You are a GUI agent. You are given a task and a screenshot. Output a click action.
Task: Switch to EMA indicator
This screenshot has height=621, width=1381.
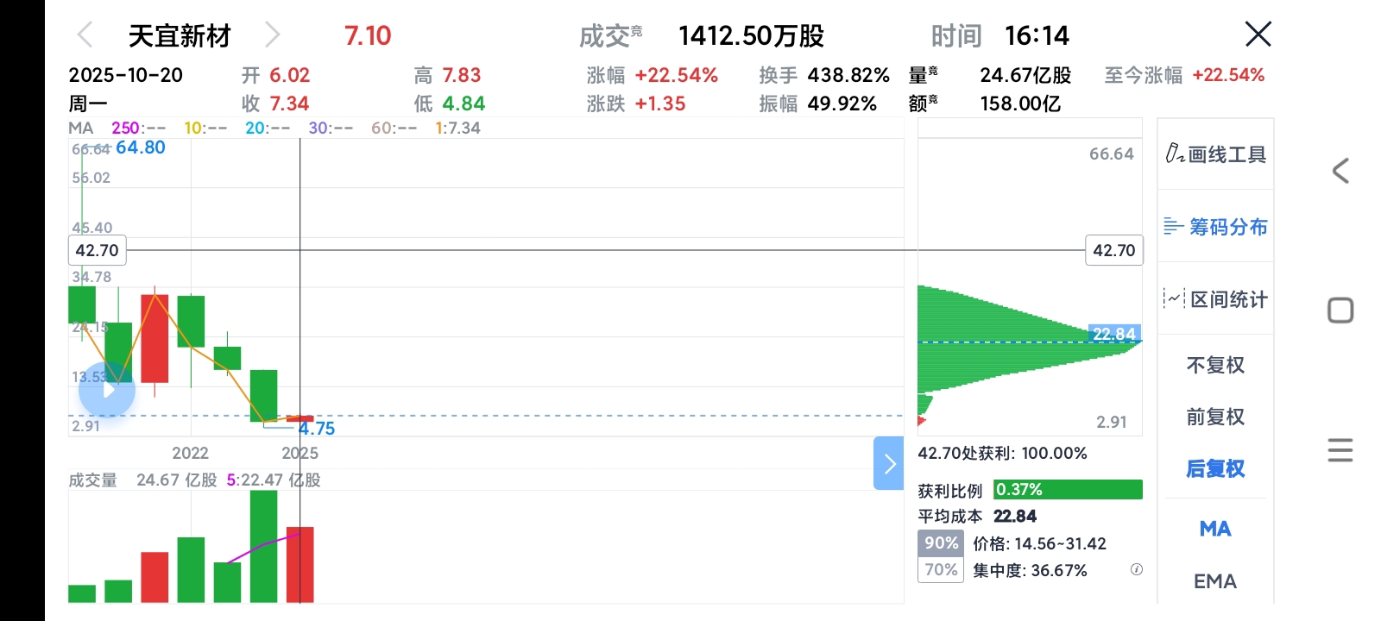[1215, 581]
